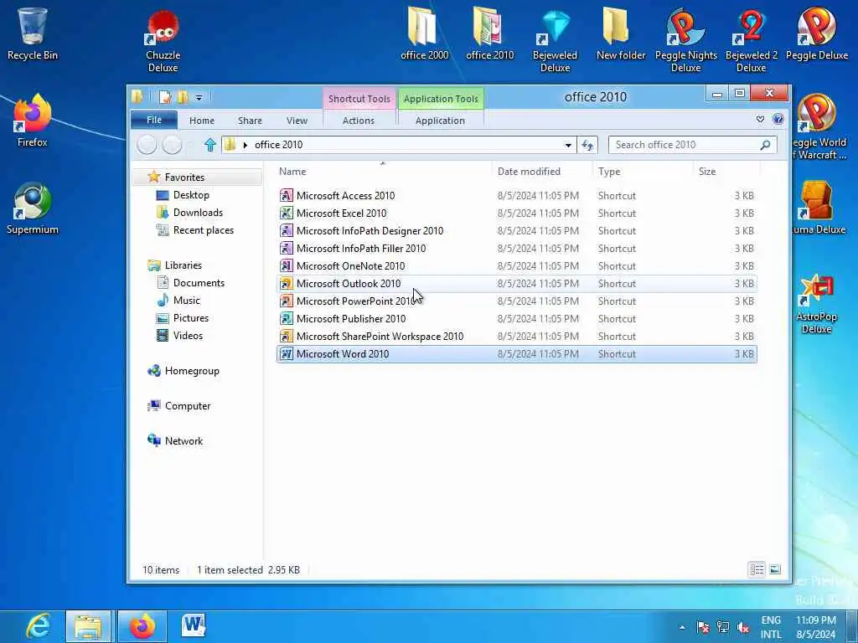Image resolution: width=858 pixels, height=643 pixels.
Task: Select Microsoft Access 2010 shortcut icon
Action: pos(287,195)
